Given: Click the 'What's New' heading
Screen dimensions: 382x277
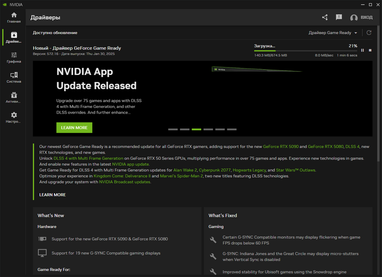Looking at the screenshot, I should point(51,215).
